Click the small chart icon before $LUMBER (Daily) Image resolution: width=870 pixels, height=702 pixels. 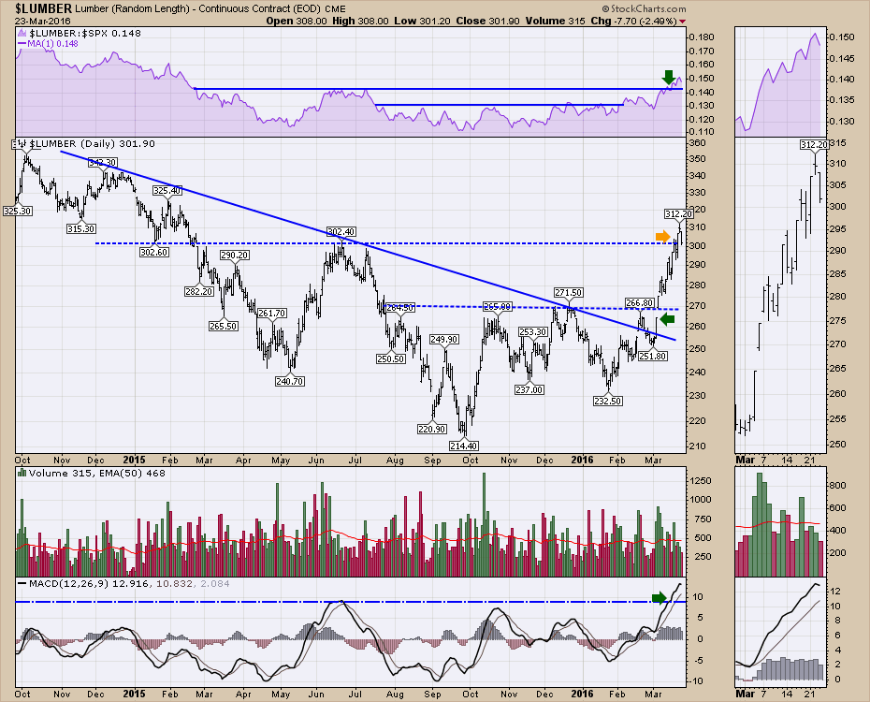pos(22,144)
